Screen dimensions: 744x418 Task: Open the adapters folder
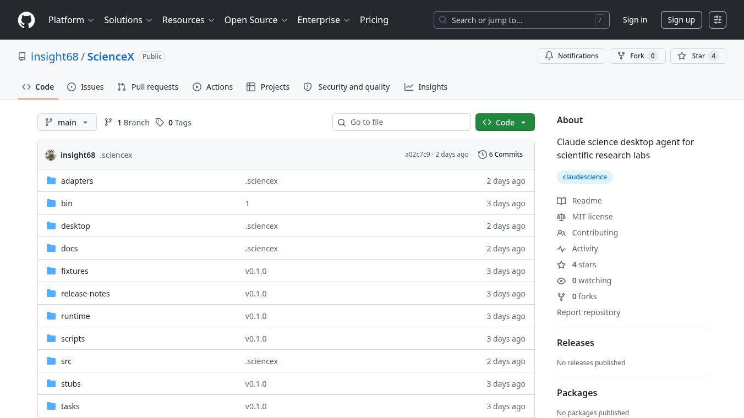tap(77, 181)
